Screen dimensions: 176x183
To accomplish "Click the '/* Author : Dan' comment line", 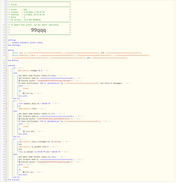I will 40,10.
